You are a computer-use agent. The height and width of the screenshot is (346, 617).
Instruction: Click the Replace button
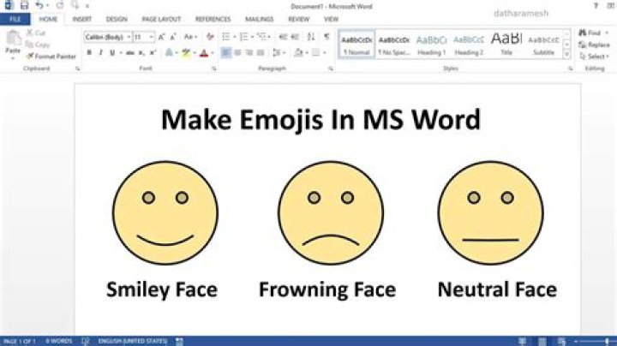tap(595, 45)
